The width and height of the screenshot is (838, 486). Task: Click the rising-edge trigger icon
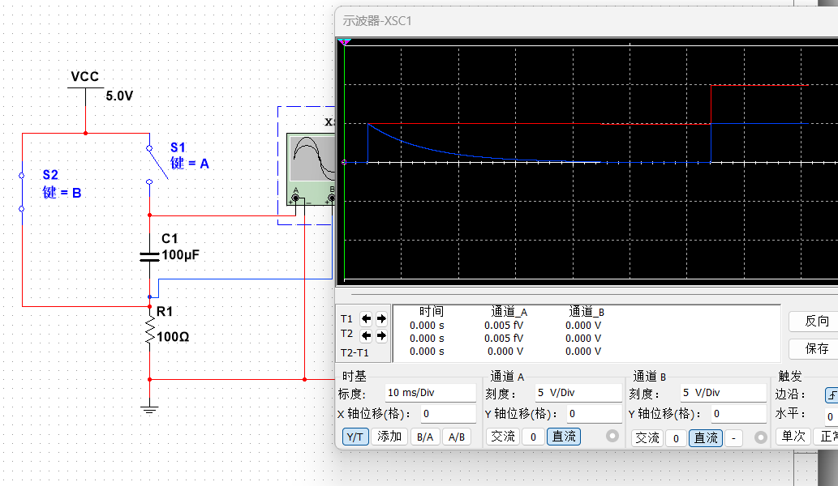point(832,395)
